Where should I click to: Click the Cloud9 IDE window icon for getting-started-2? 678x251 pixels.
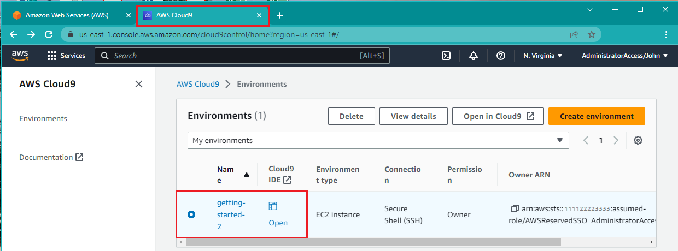point(273,206)
